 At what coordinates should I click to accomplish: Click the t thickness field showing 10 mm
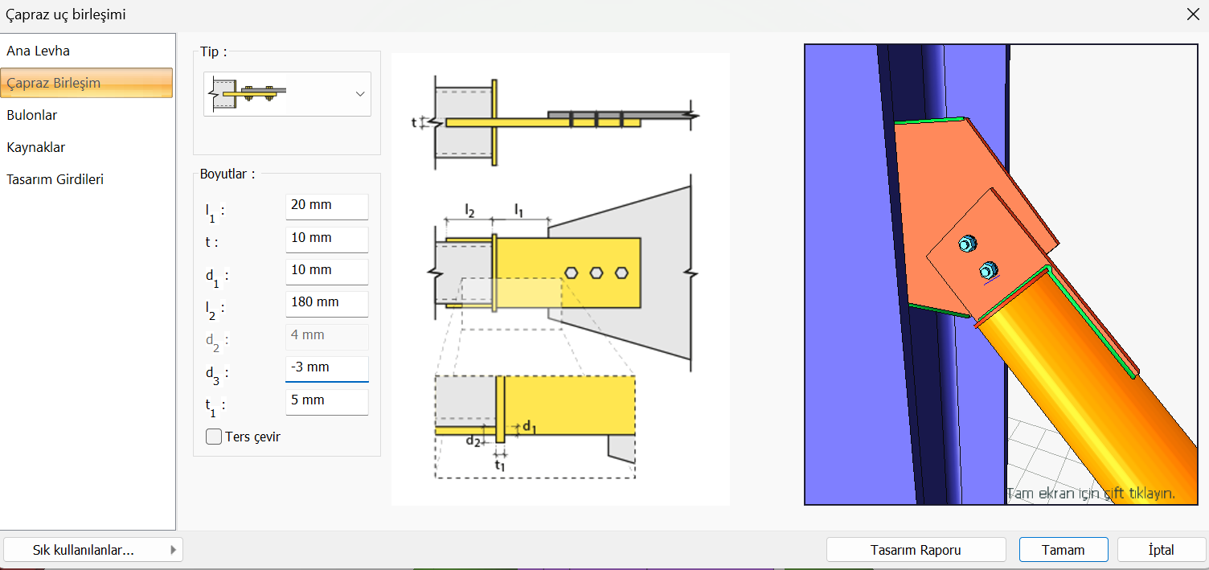coord(326,239)
